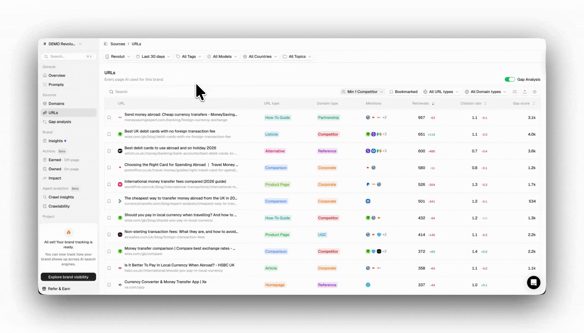Collapse sidebar using icon beside Sources breadcrumb

[x=106, y=44]
